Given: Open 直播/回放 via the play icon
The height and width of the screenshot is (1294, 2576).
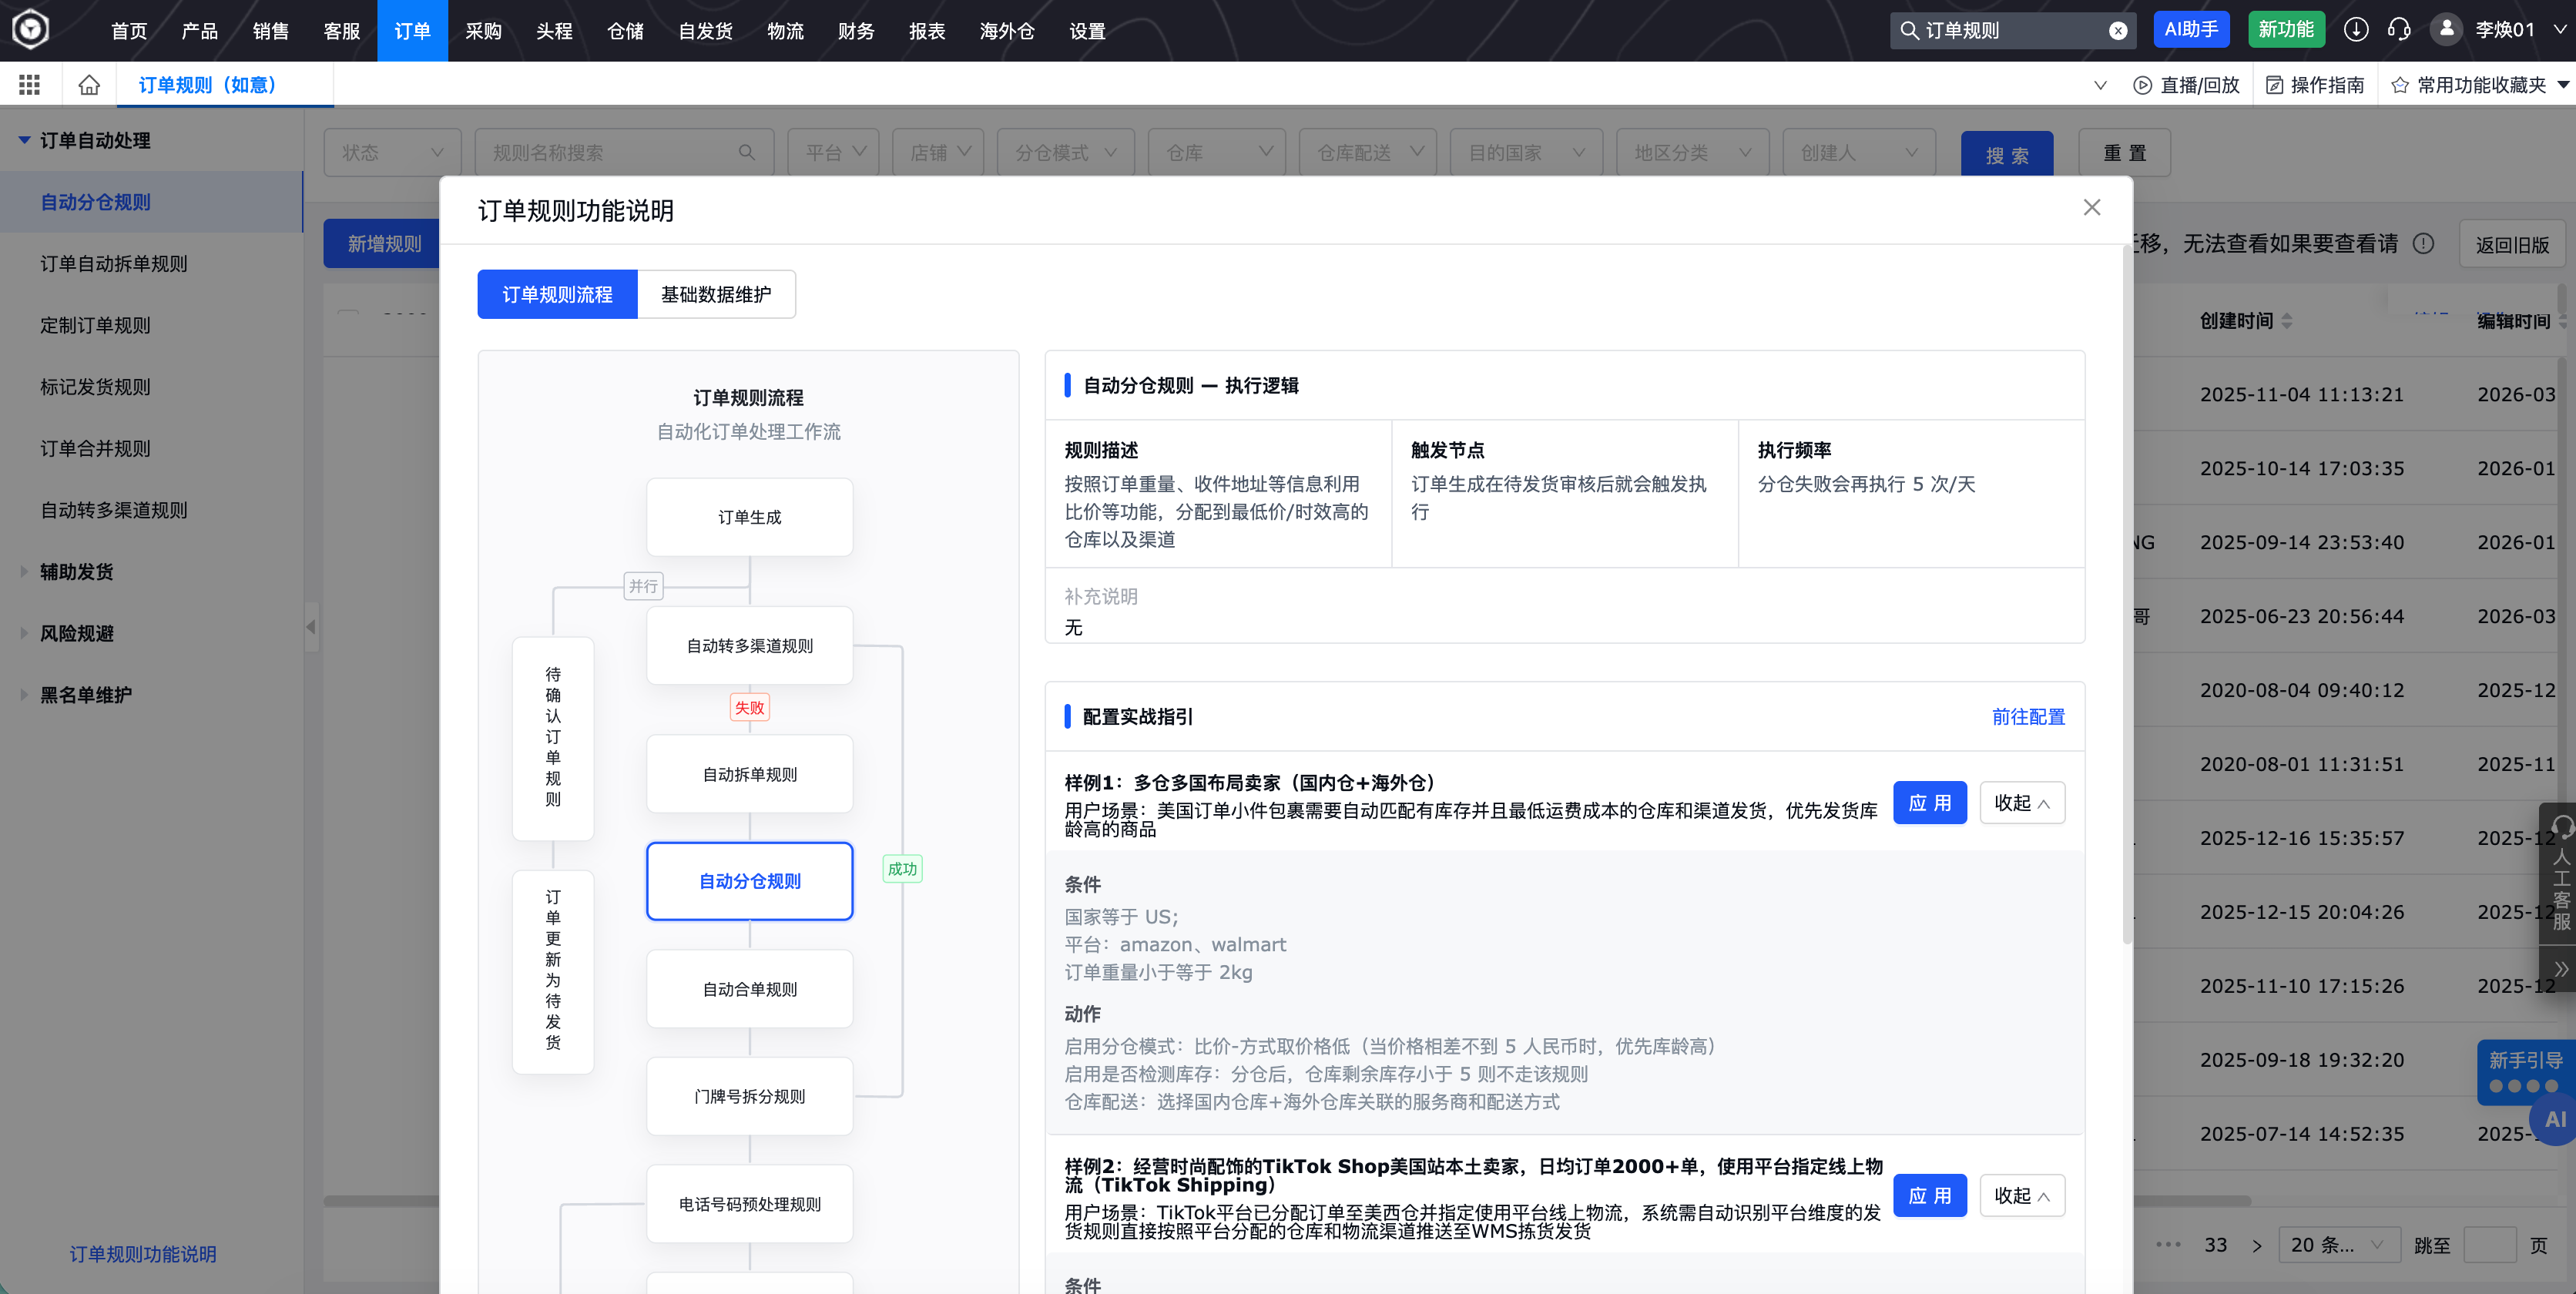Looking at the screenshot, I should (2141, 85).
